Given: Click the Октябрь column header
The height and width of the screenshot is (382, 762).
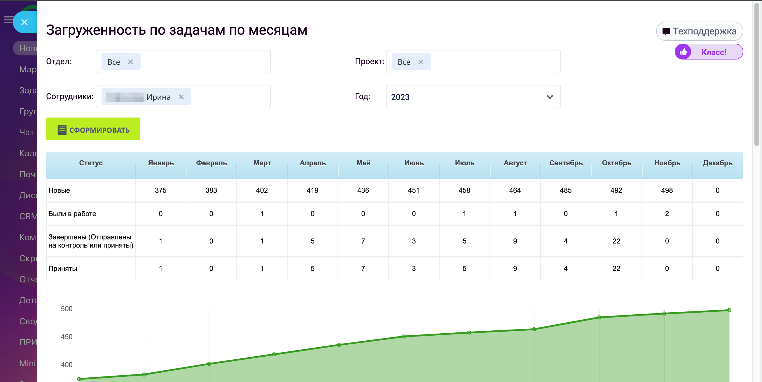Looking at the screenshot, I should pyautogui.click(x=616, y=163).
